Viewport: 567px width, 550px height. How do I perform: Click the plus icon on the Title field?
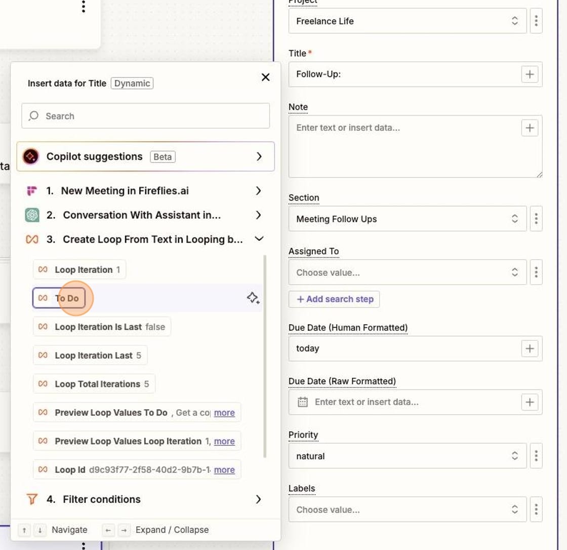(530, 74)
